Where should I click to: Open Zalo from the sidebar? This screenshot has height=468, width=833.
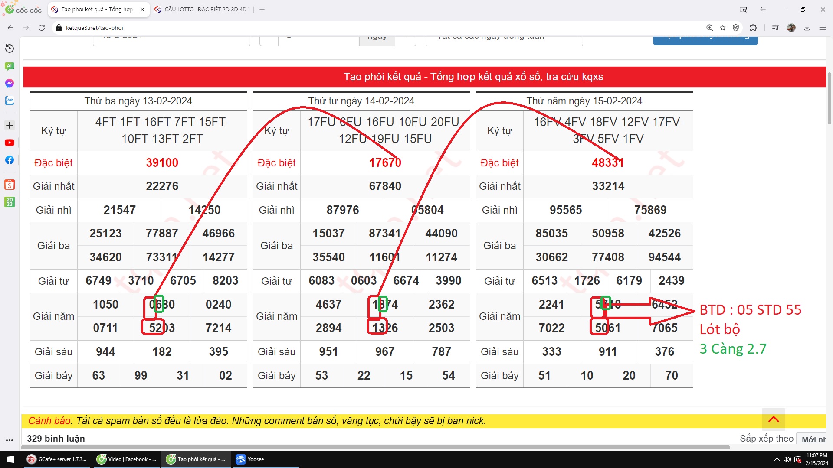coord(10,101)
